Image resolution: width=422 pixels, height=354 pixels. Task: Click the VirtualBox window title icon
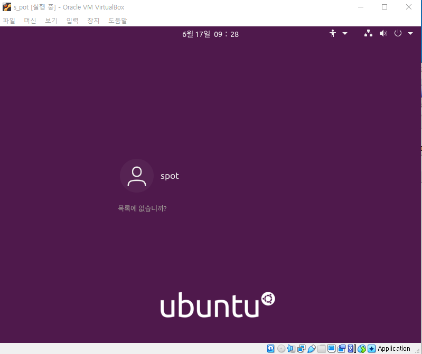(x=7, y=7)
